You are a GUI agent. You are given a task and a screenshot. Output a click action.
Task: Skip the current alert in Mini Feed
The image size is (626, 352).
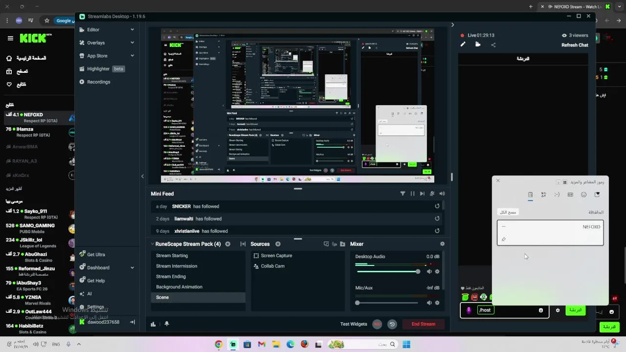(x=422, y=194)
